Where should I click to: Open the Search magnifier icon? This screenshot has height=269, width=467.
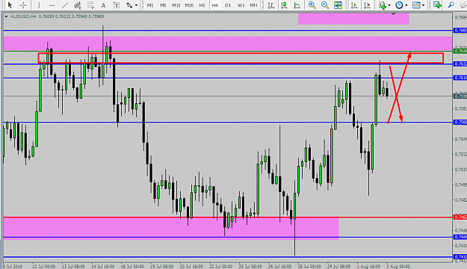[x=451, y=5]
